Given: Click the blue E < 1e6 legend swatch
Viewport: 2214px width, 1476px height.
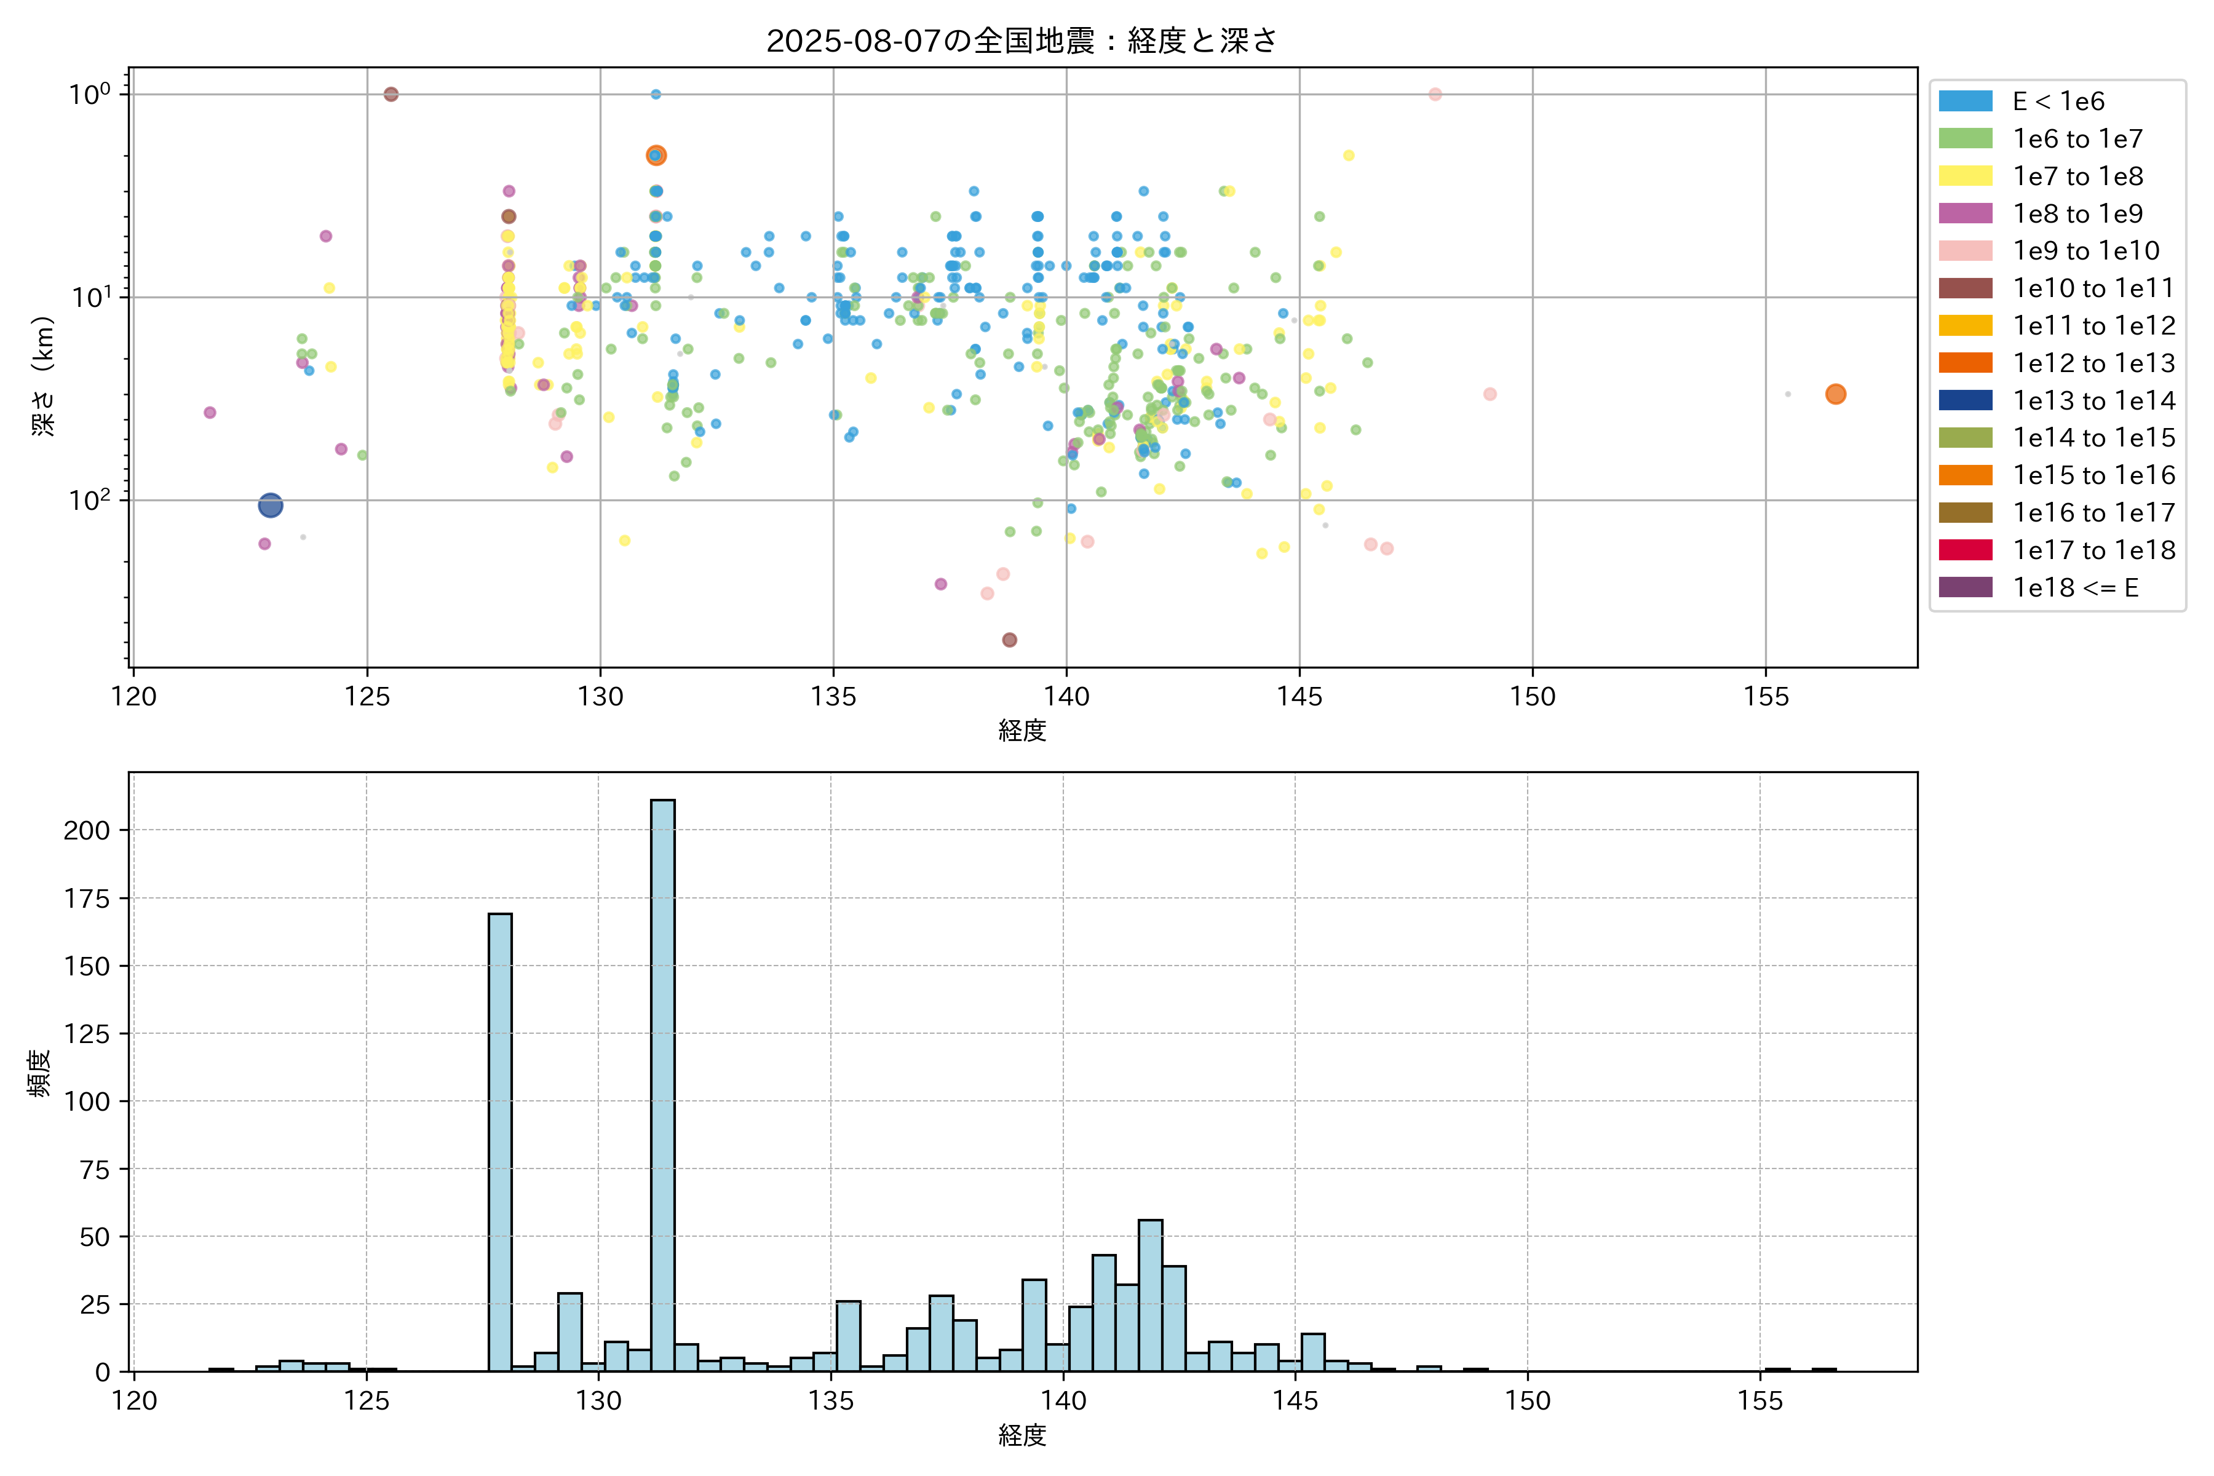Looking at the screenshot, I should pyautogui.click(x=1966, y=101).
